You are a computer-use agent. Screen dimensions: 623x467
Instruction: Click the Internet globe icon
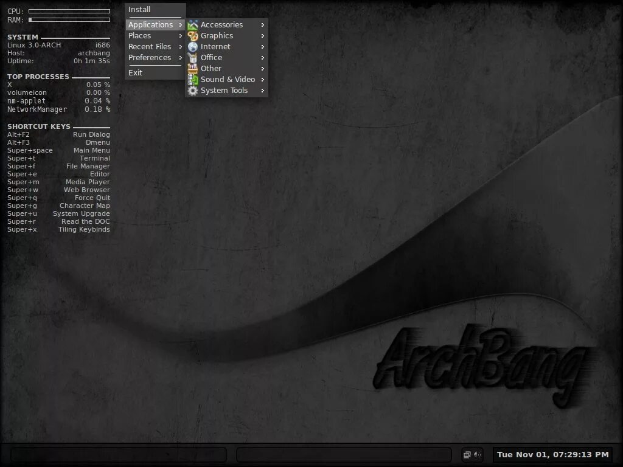pos(193,46)
